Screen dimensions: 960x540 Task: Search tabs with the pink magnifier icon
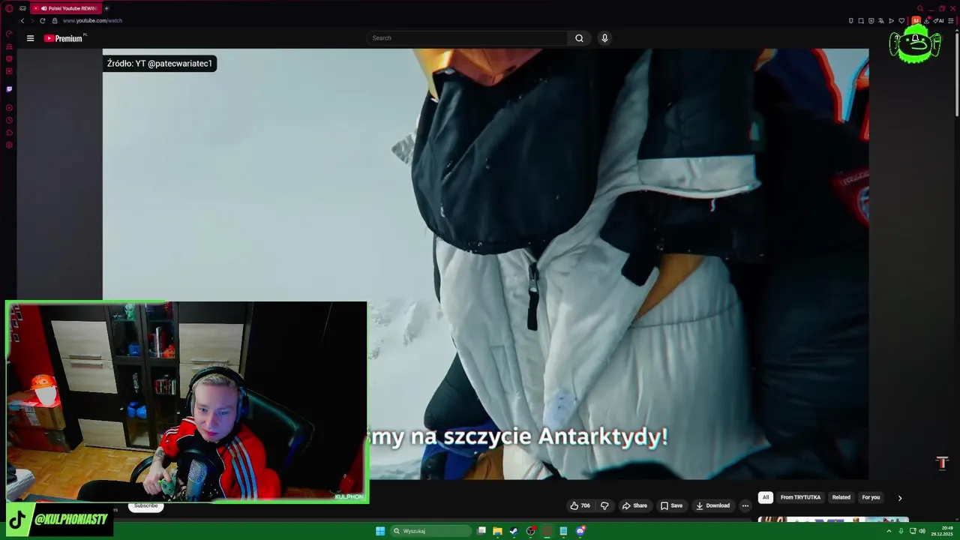point(920,8)
